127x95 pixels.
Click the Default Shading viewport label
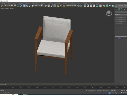tap(10, 8)
